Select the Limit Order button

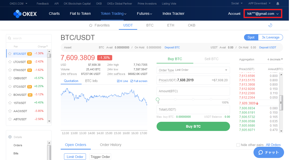tap(75, 157)
